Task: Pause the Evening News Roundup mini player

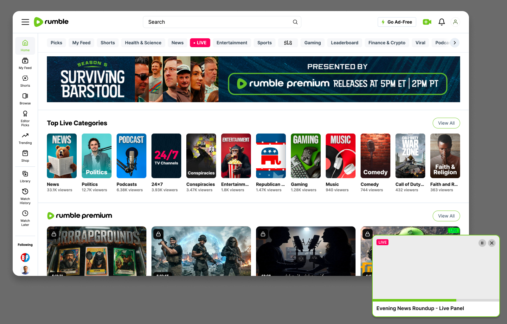Action: [482, 243]
